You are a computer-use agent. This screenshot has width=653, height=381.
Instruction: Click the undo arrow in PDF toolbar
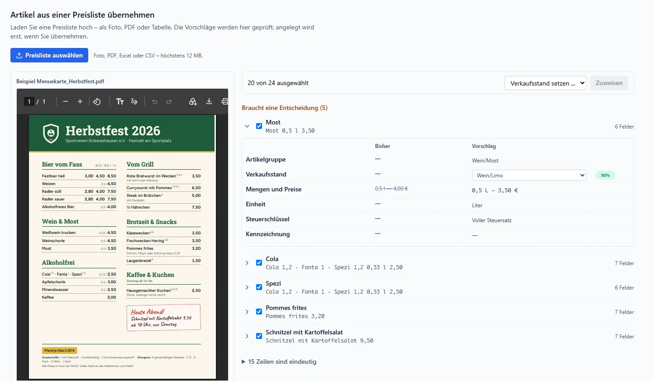click(x=155, y=101)
